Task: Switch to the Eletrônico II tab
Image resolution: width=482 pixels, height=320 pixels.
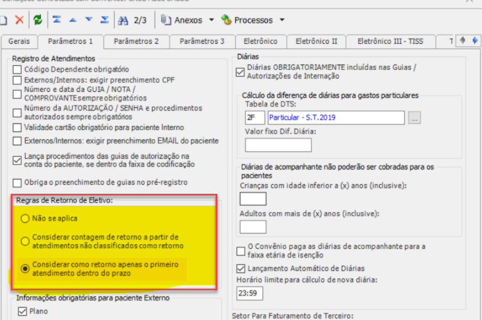Action: point(316,41)
